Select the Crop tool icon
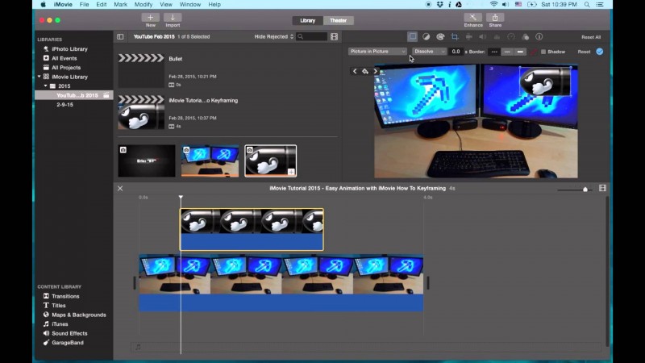The width and height of the screenshot is (645, 363). [454, 36]
